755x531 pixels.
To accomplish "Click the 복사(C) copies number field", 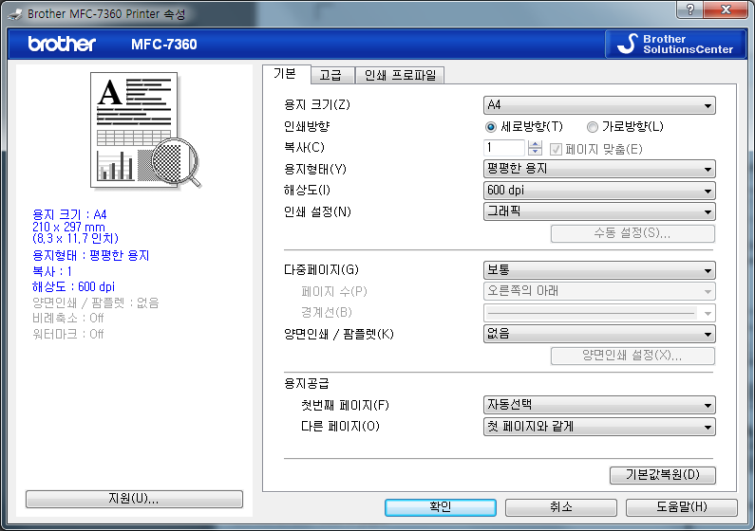I will [504, 148].
